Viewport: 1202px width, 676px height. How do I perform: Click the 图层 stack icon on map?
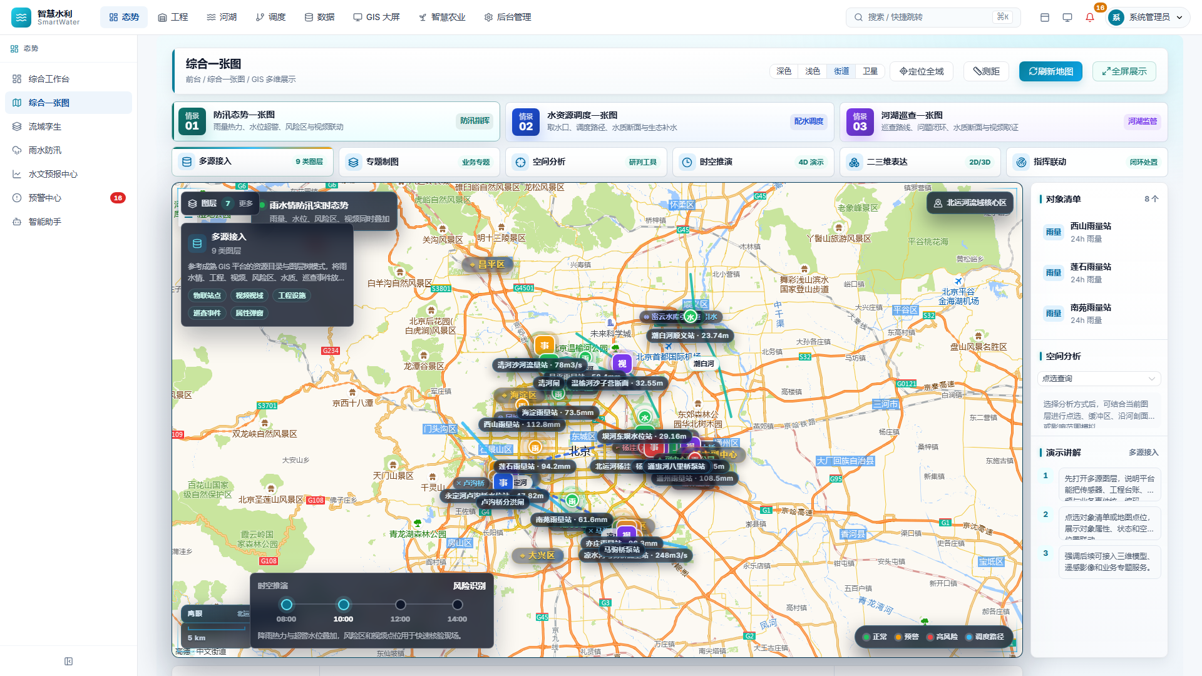(193, 203)
